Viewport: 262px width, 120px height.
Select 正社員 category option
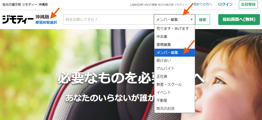click(x=162, y=76)
